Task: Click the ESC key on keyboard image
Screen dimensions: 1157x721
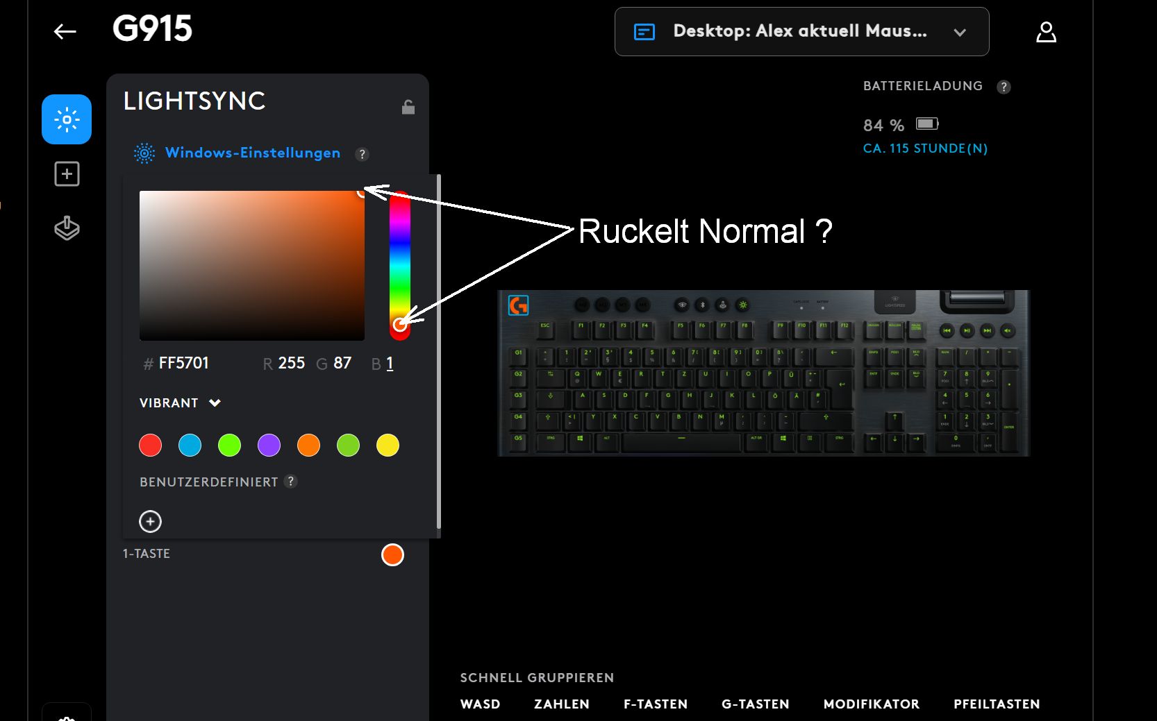Action: pyautogui.click(x=545, y=328)
